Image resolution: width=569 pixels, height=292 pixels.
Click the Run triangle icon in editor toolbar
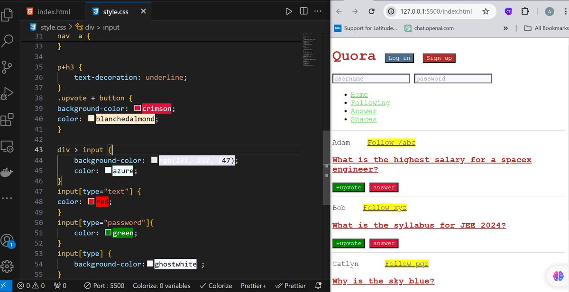289,11
